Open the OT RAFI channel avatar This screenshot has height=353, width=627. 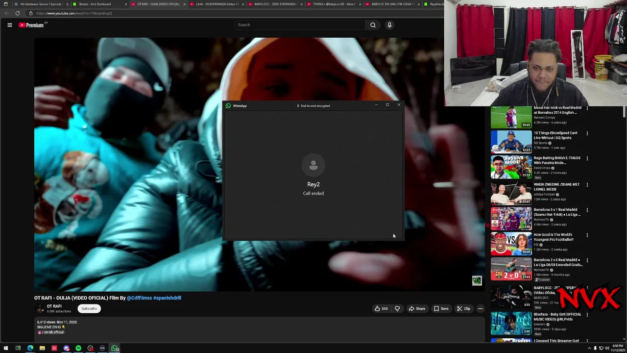click(x=39, y=309)
